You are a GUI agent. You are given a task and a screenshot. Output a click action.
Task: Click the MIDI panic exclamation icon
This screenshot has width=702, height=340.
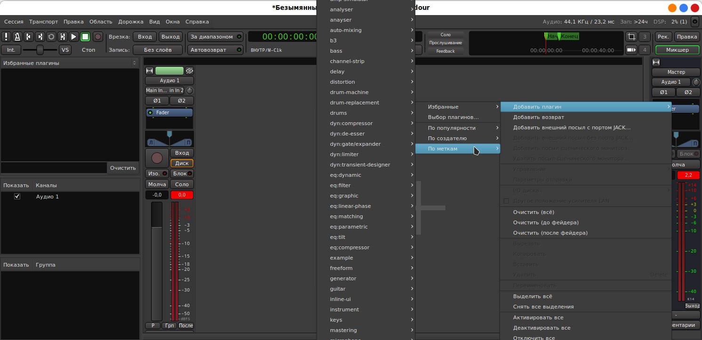pyautogui.click(x=6, y=37)
